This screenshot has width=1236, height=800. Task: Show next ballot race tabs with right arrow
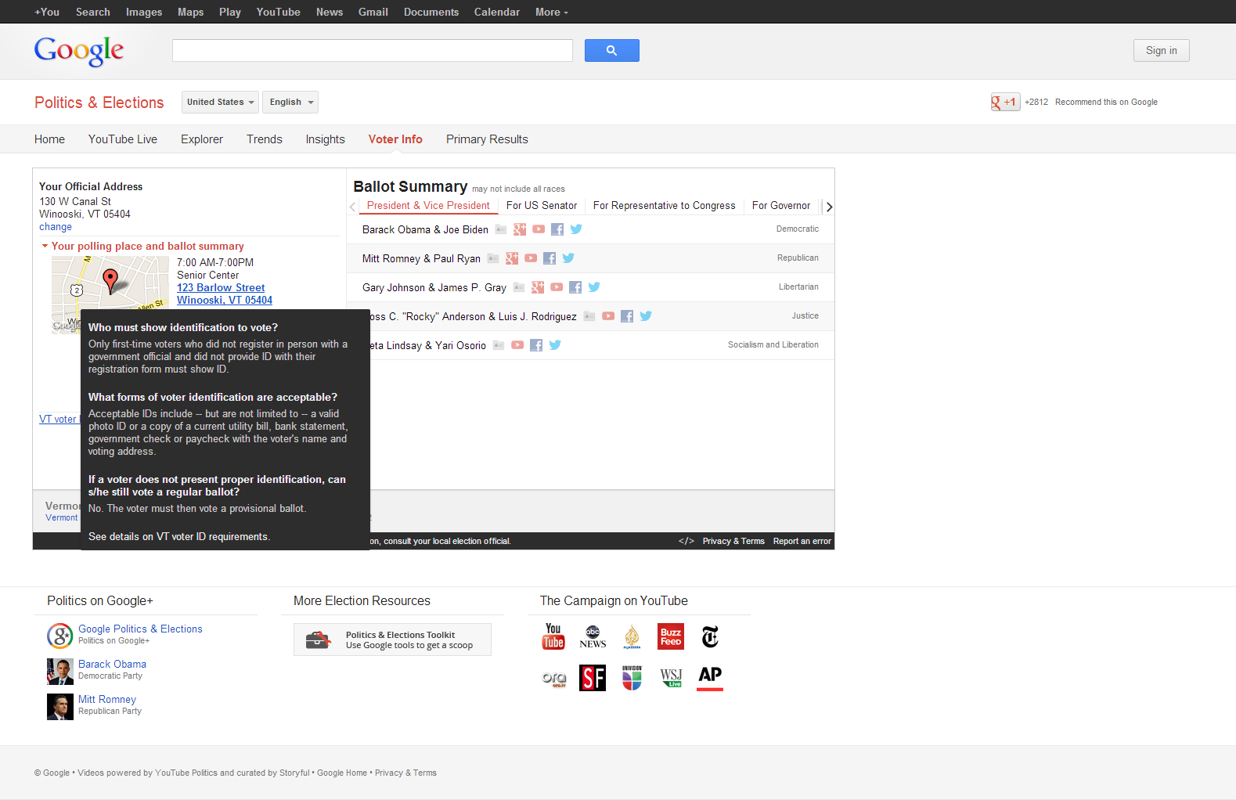829,207
